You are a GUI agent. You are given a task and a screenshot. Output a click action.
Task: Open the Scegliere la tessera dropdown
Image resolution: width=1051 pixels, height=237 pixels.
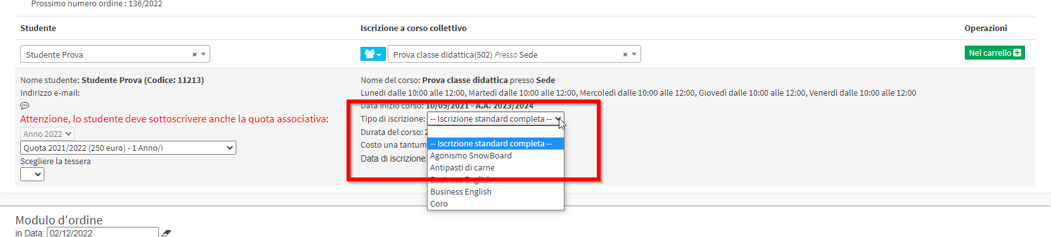(x=32, y=174)
